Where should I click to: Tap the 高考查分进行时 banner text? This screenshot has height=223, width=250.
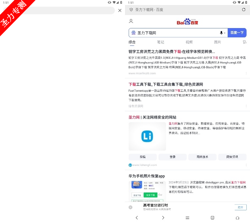(155, 205)
